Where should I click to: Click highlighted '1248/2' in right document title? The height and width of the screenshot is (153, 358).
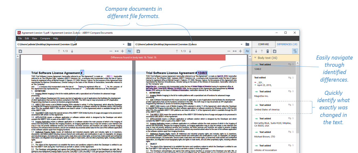point(202,73)
